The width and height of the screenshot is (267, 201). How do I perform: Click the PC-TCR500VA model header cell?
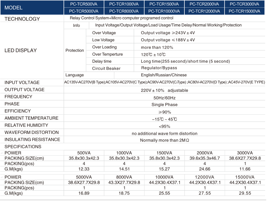pyautogui.click(x=84, y=4)
